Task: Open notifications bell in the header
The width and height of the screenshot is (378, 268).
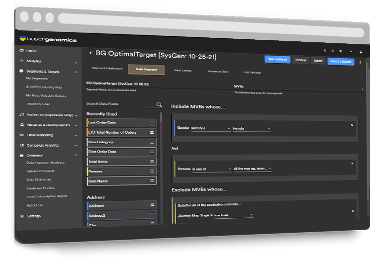Action: pos(333,51)
